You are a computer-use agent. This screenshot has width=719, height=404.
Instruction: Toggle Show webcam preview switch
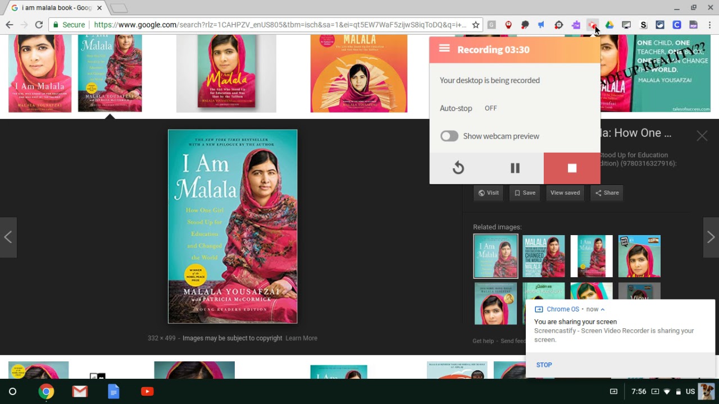pos(449,136)
